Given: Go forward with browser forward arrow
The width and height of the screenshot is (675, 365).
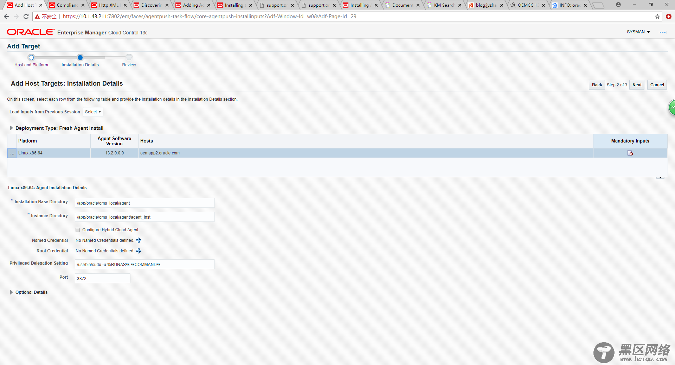Looking at the screenshot, I should click(16, 16).
